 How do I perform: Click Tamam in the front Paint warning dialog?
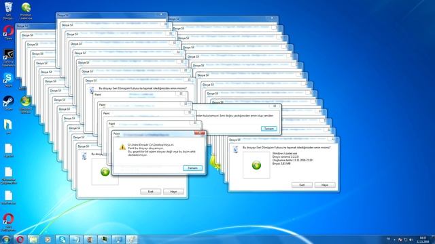pos(192,168)
